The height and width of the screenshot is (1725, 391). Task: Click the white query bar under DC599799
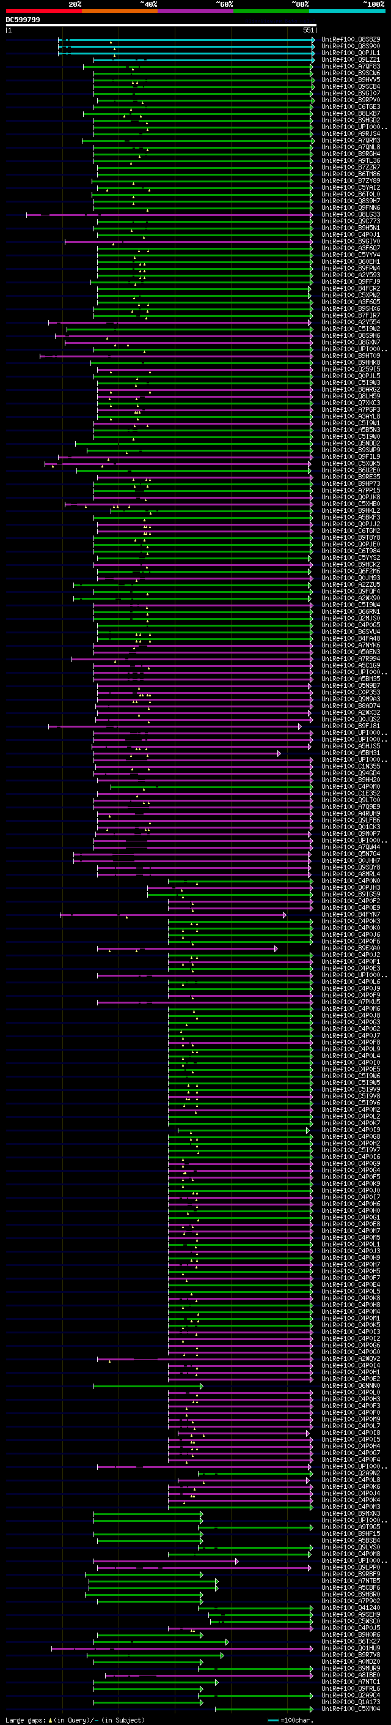pos(161,26)
